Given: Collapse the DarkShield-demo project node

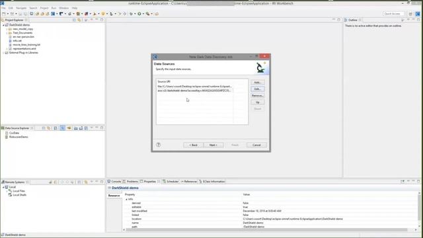Looking at the screenshot, I should click(x=3, y=25).
